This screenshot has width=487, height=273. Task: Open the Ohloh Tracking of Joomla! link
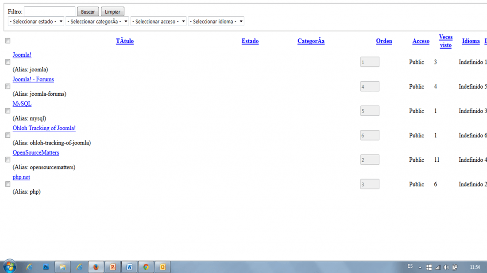click(x=44, y=128)
